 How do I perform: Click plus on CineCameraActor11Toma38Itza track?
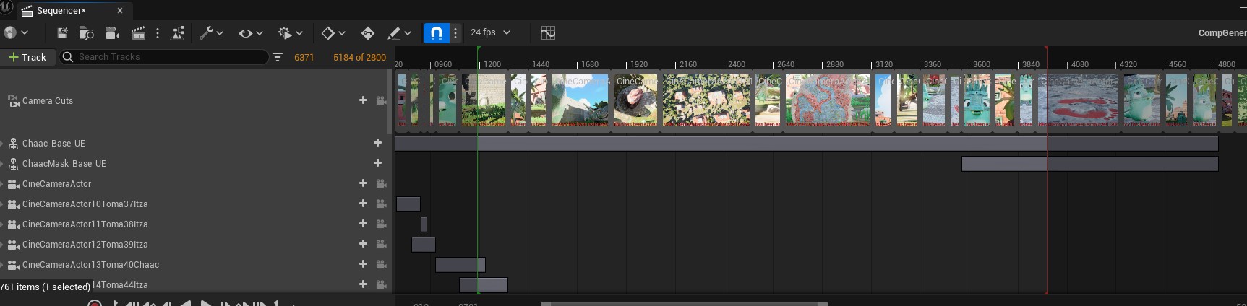click(x=363, y=224)
